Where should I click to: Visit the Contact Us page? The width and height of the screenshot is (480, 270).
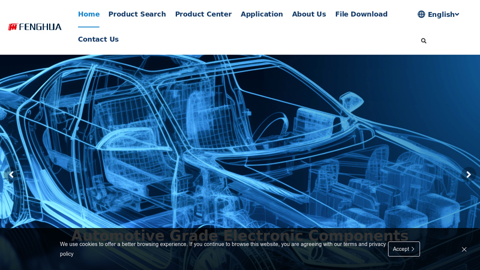point(98,39)
